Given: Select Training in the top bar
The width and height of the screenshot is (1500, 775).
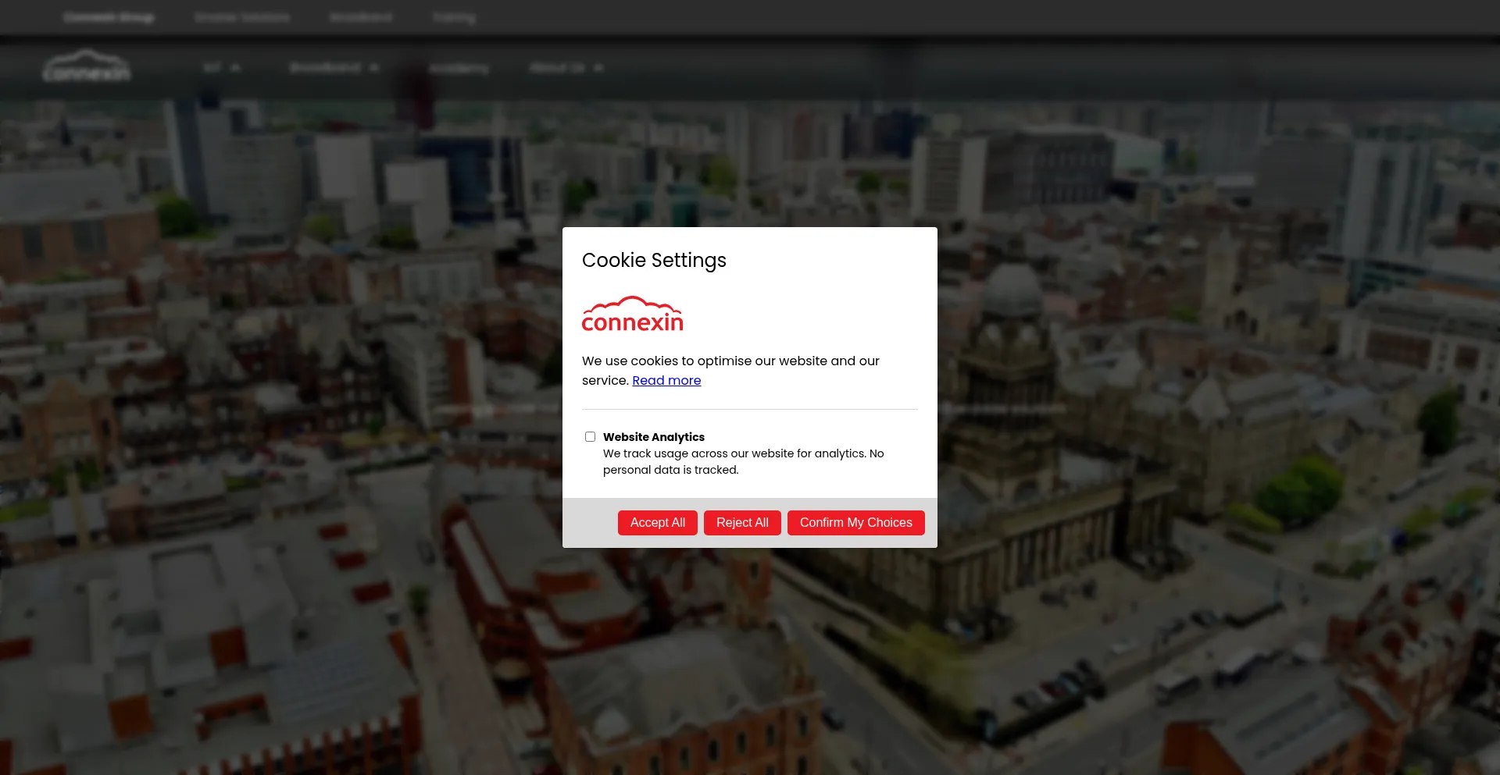Looking at the screenshot, I should (454, 17).
